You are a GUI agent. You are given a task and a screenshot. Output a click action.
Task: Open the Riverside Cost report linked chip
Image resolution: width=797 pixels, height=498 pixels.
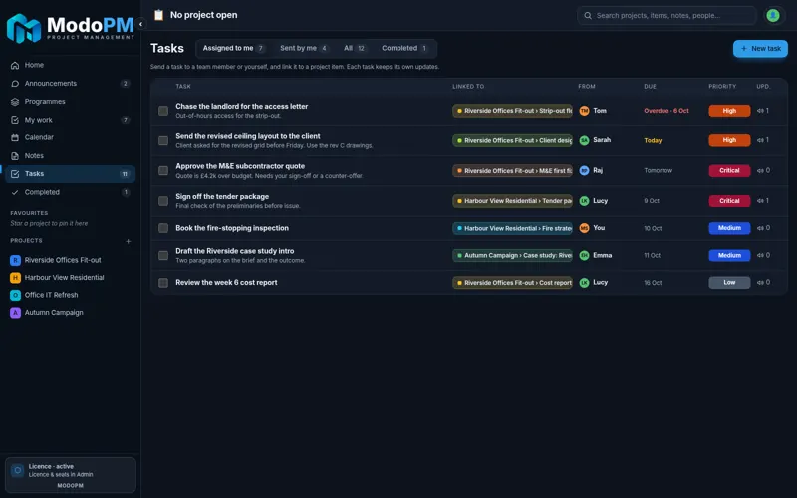pyautogui.click(x=512, y=283)
